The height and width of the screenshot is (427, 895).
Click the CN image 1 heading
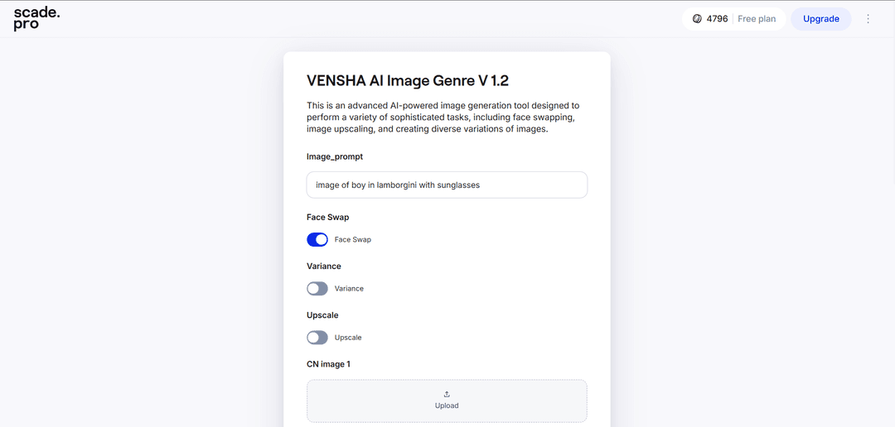[x=328, y=364]
